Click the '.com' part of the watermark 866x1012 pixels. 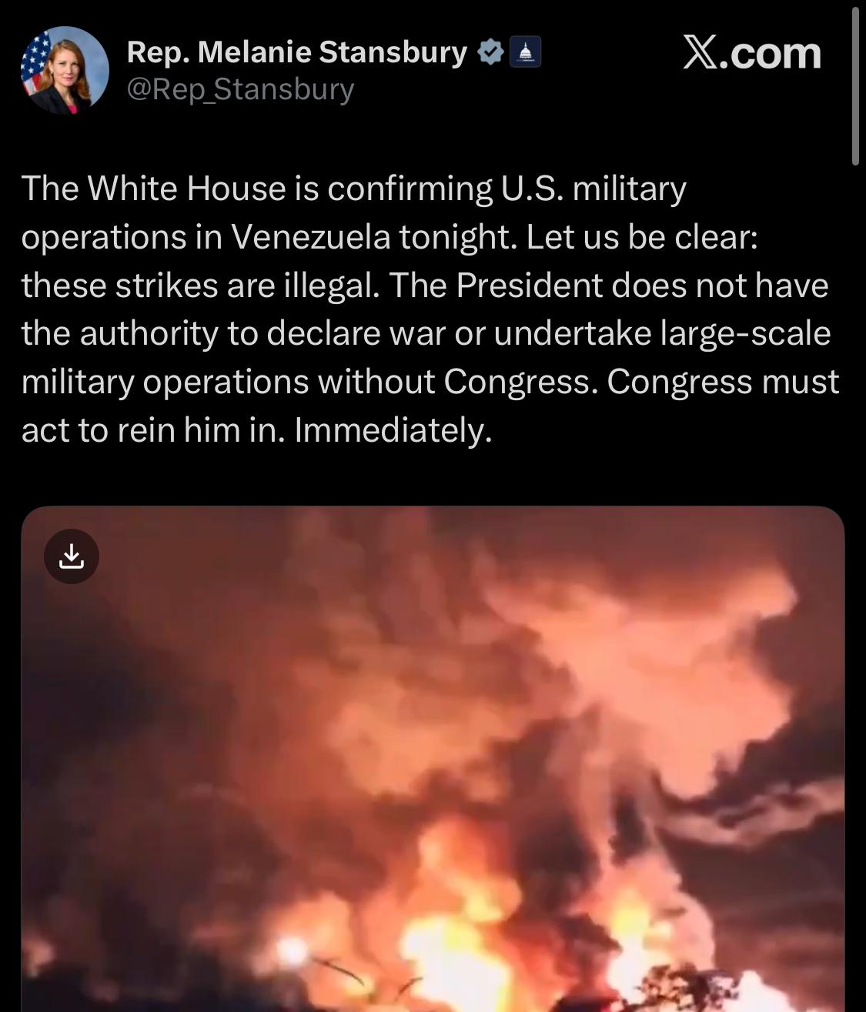[770, 54]
